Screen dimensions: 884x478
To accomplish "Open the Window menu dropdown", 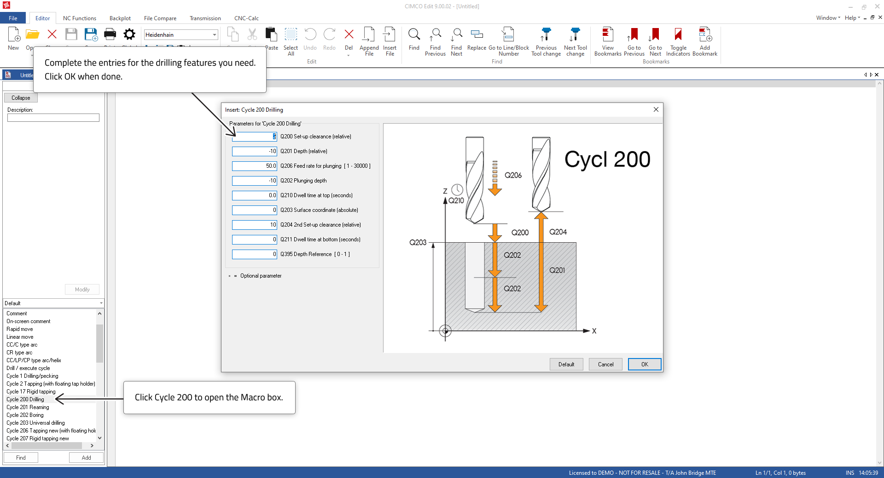I will pos(828,18).
